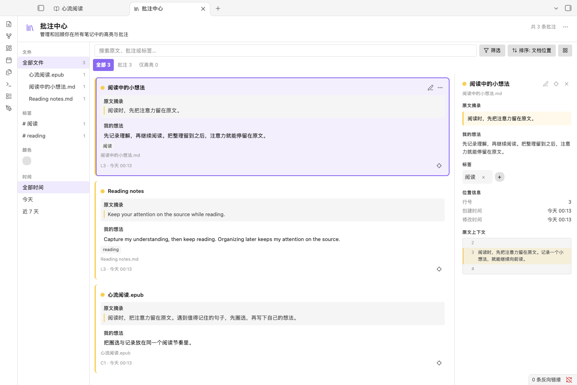
Task: Click the sync status icon
Action: [x=569, y=380]
